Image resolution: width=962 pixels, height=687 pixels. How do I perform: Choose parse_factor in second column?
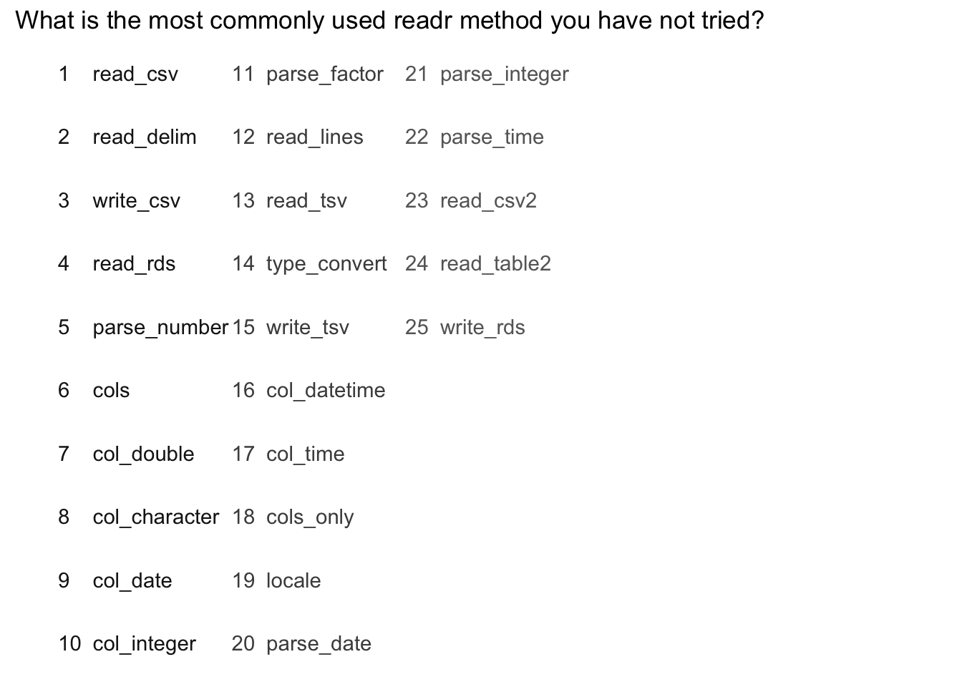click(x=325, y=74)
